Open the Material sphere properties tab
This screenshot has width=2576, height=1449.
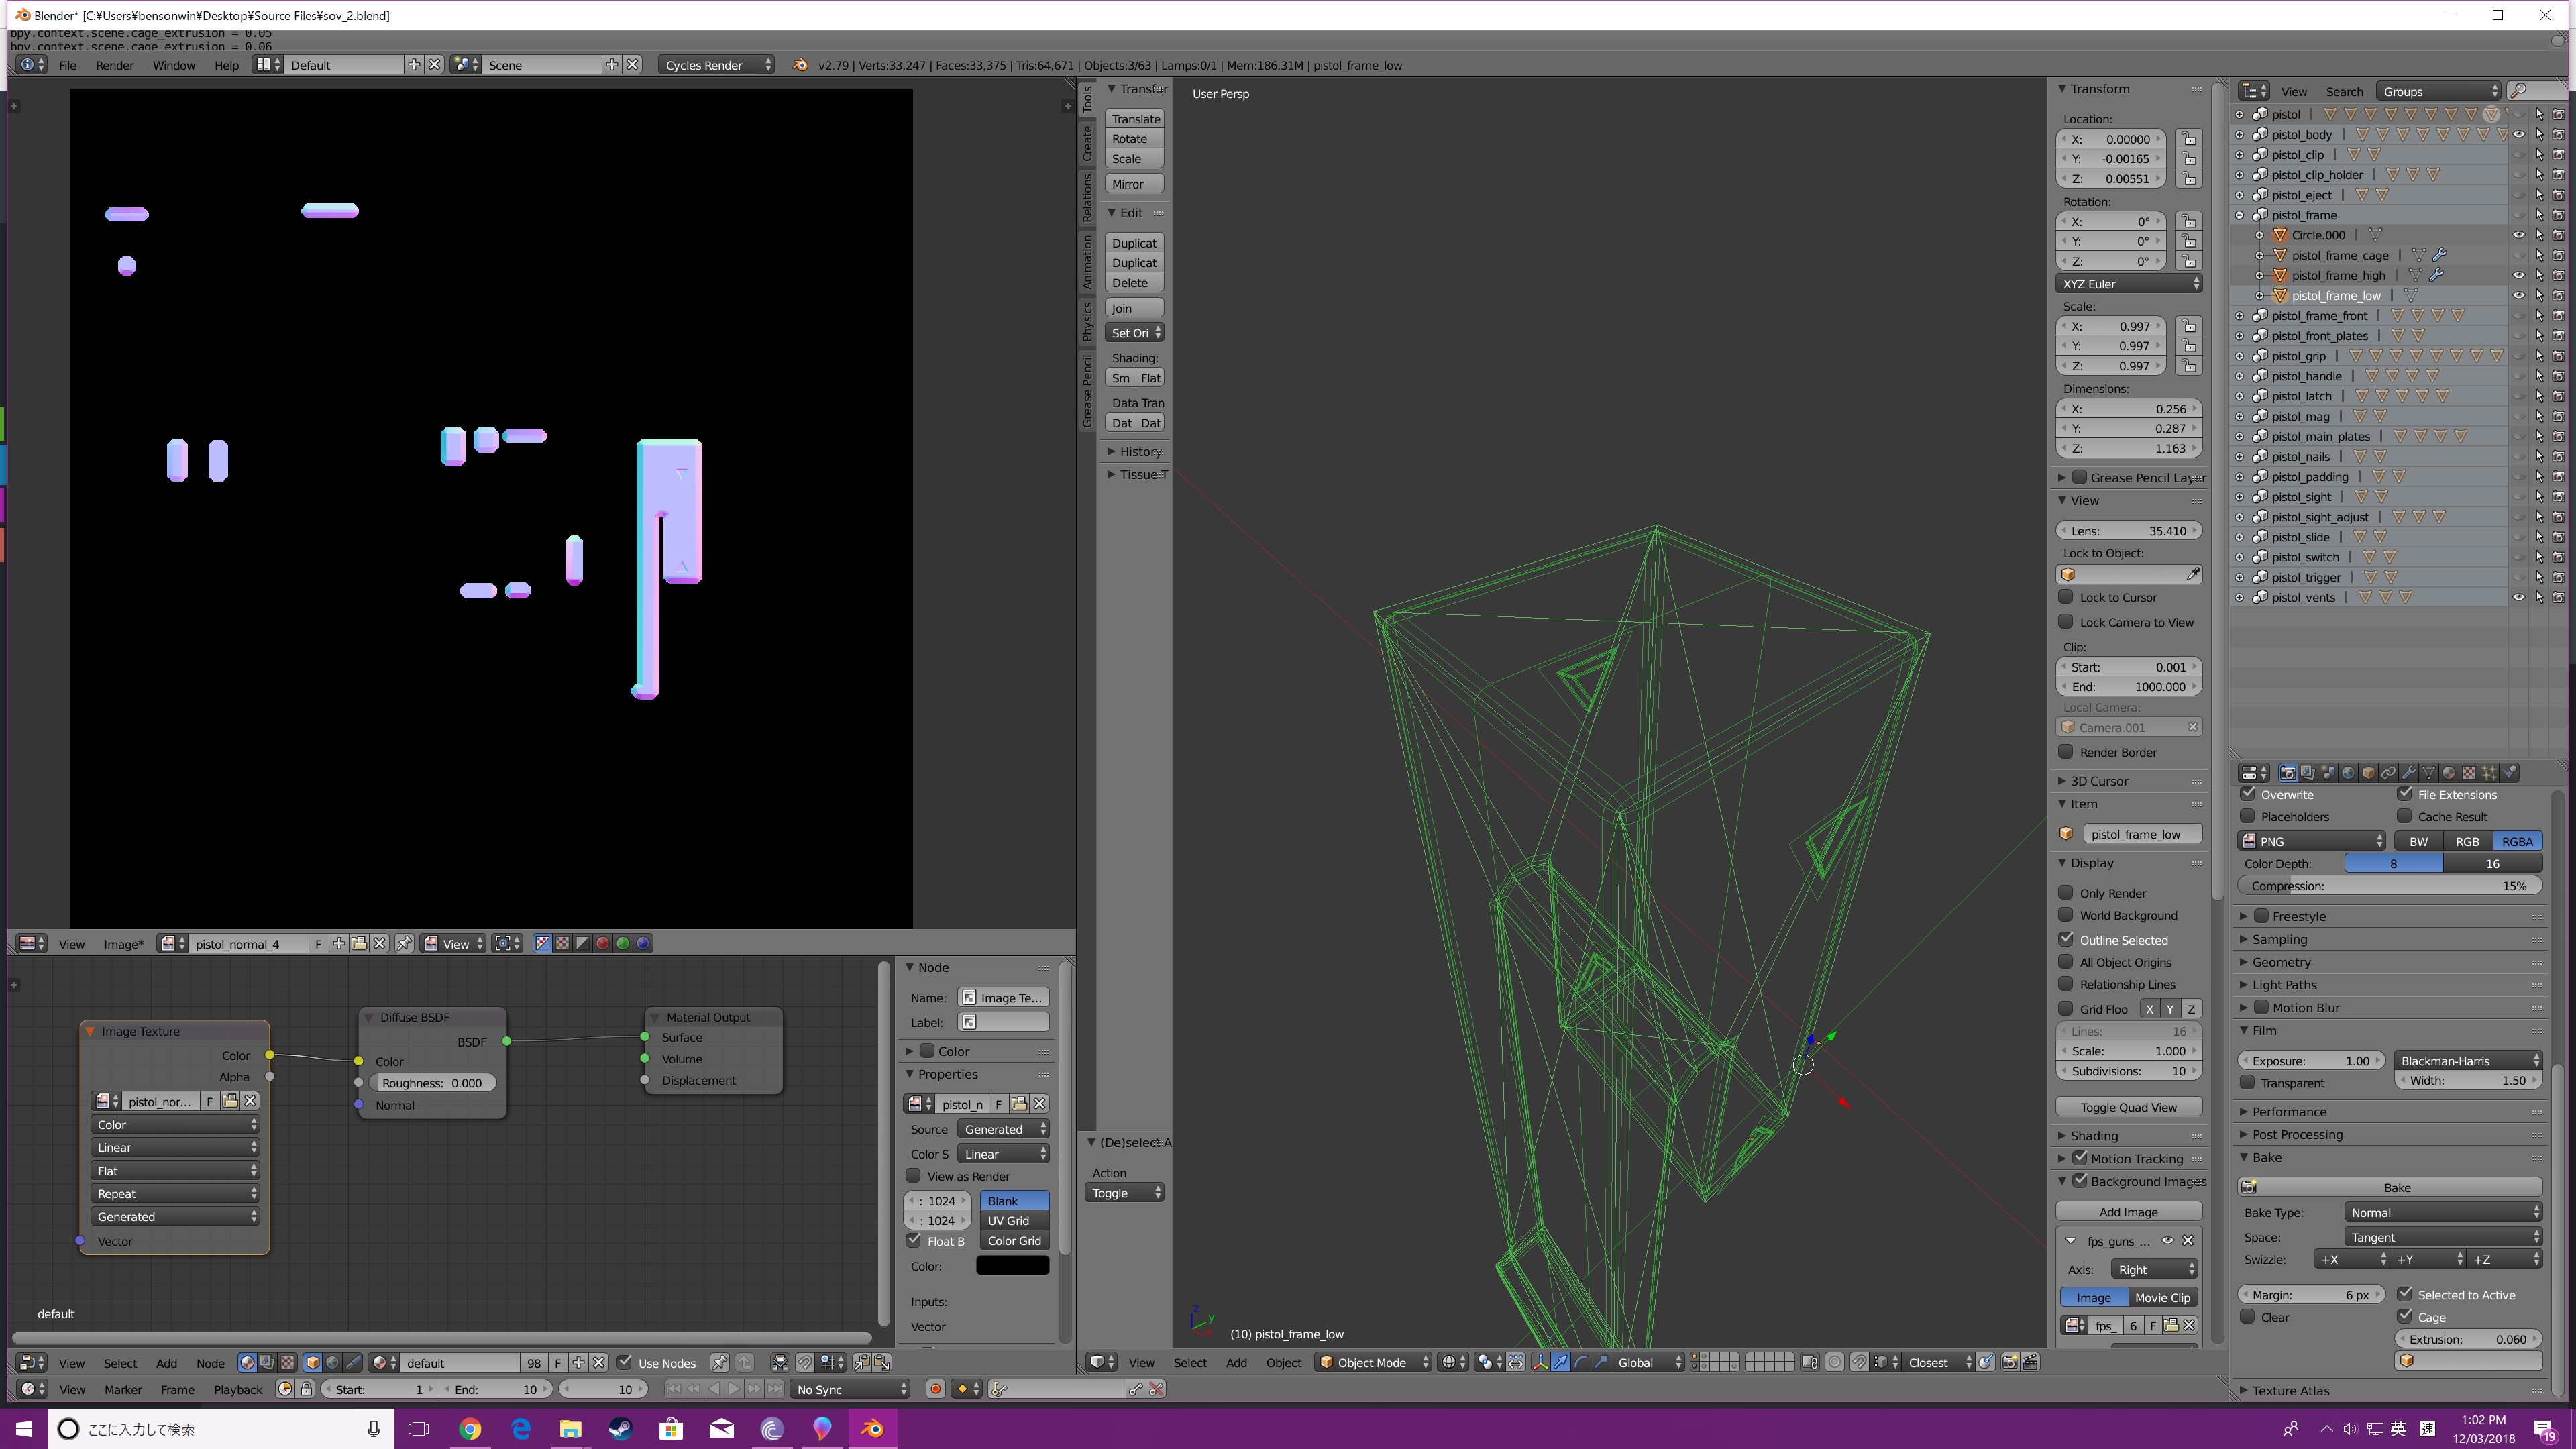[2448, 773]
